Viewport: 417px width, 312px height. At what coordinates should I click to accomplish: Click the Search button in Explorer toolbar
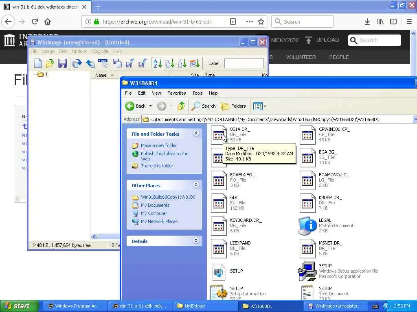coord(204,106)
